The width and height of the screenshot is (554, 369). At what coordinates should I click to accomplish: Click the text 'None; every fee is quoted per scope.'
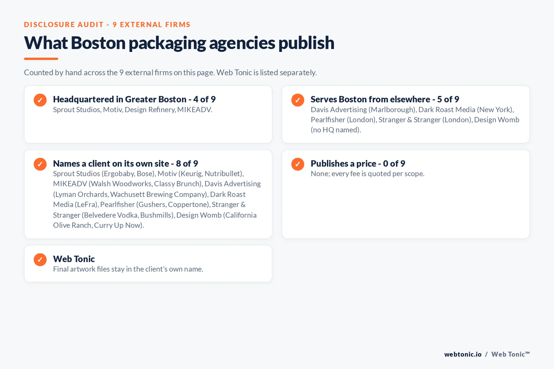click(367, 174)
